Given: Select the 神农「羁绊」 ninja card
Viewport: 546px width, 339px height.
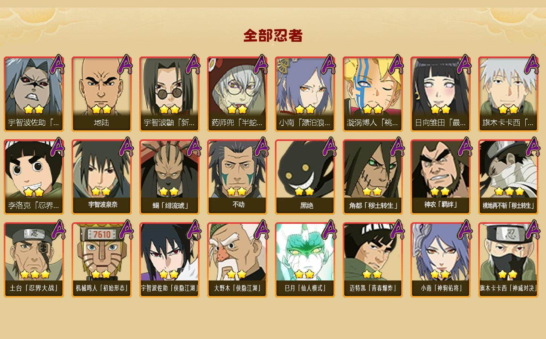Looking at the screenshot, I should [x=441, y=177].
